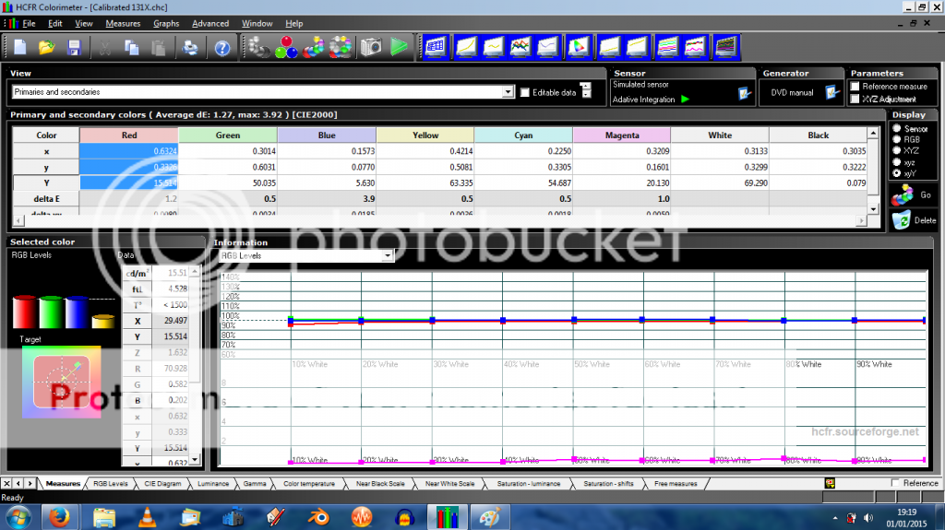This screenshot has height=530, width=945.
Task: Open the RGB Levels information dropdown
Action: point(388,255)
